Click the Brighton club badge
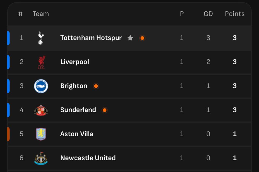This screenshot has width=259, height=172. [x=41, y=86]
